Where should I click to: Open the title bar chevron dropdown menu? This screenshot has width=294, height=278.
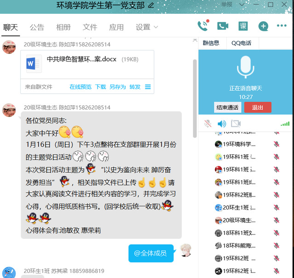[243, 5]
